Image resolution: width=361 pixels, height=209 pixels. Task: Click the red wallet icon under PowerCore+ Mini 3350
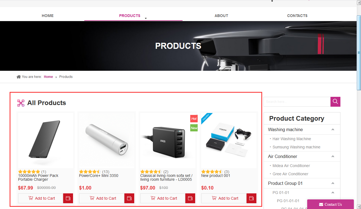click(129, 198)
